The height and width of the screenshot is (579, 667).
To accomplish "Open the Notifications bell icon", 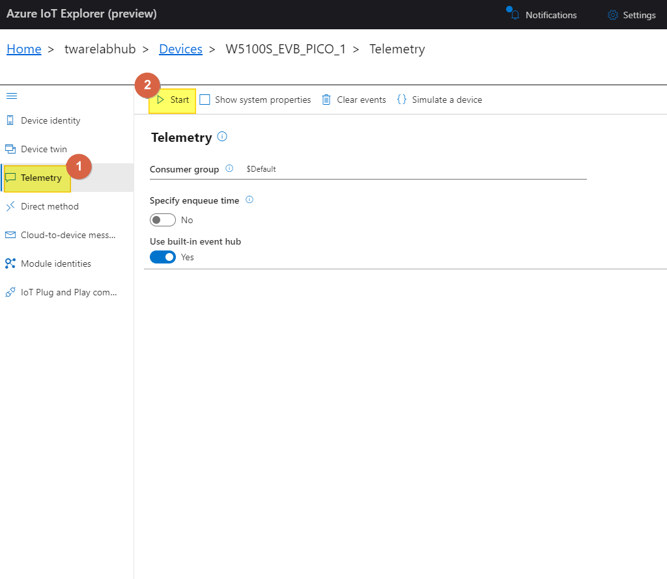I will tap(515, 15).
